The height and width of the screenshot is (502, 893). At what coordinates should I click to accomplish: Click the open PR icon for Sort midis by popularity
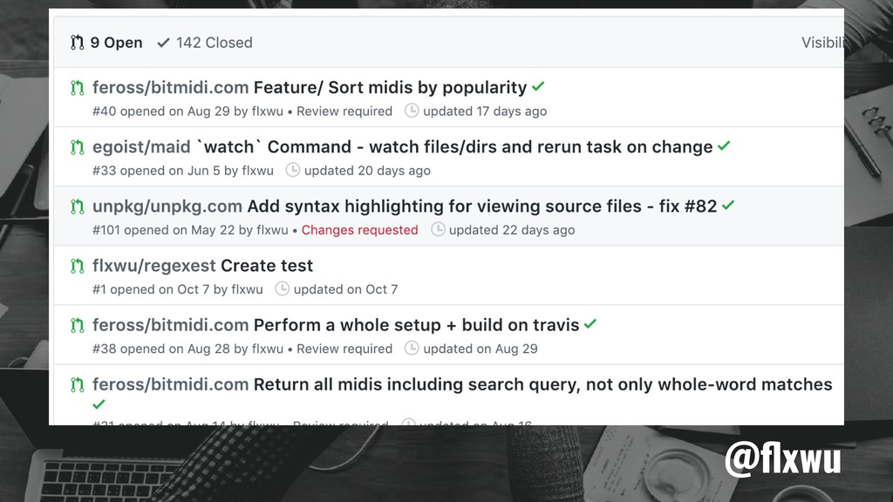click(77, 88)
